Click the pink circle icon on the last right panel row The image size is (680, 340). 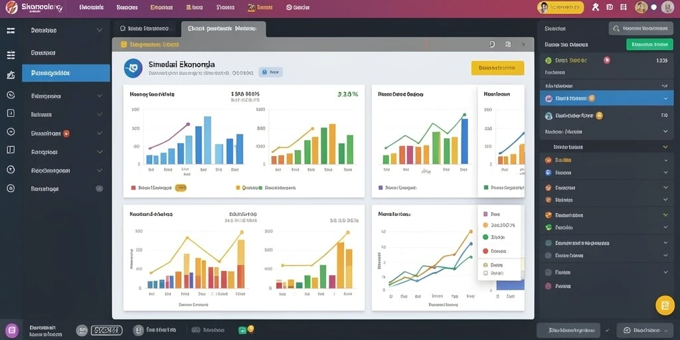pos(548,286)
